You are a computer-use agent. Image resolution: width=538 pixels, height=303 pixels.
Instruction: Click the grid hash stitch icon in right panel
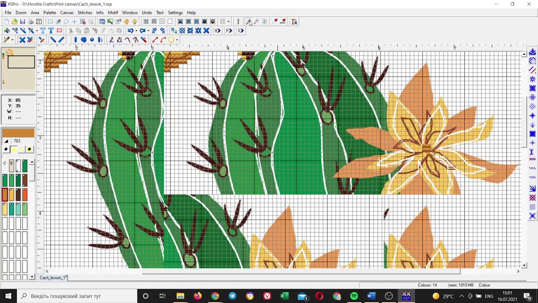pyautogui.click(x=533, y=98)
